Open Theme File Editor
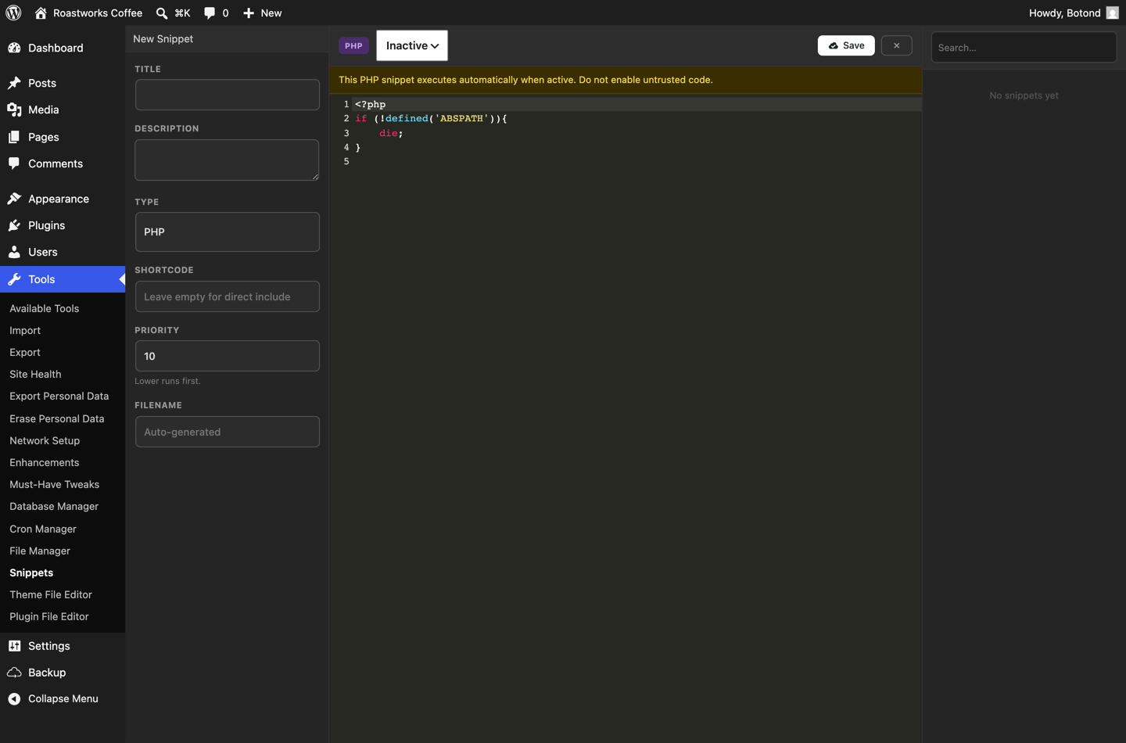The image size is (1126, 743). coord(51,594)
